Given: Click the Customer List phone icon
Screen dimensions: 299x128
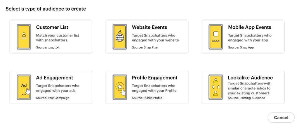Looking at the screenshot, I should [24, 37].
